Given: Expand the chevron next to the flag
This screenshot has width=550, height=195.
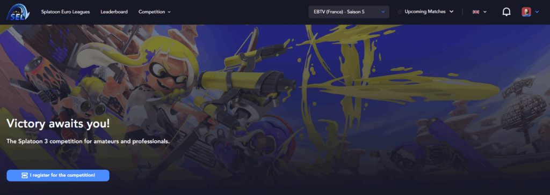Looking at the screenshot, I should [485, 12].
